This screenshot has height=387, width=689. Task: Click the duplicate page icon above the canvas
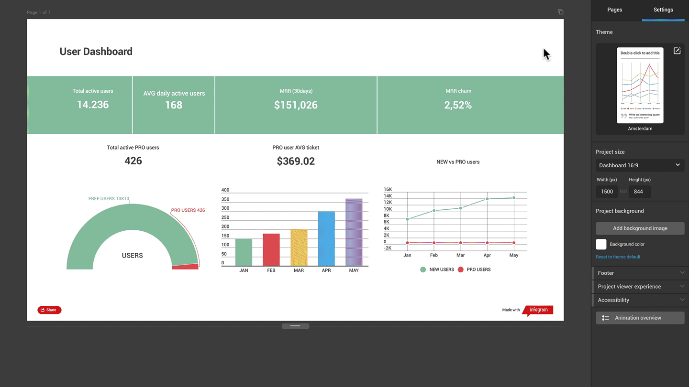560,12
